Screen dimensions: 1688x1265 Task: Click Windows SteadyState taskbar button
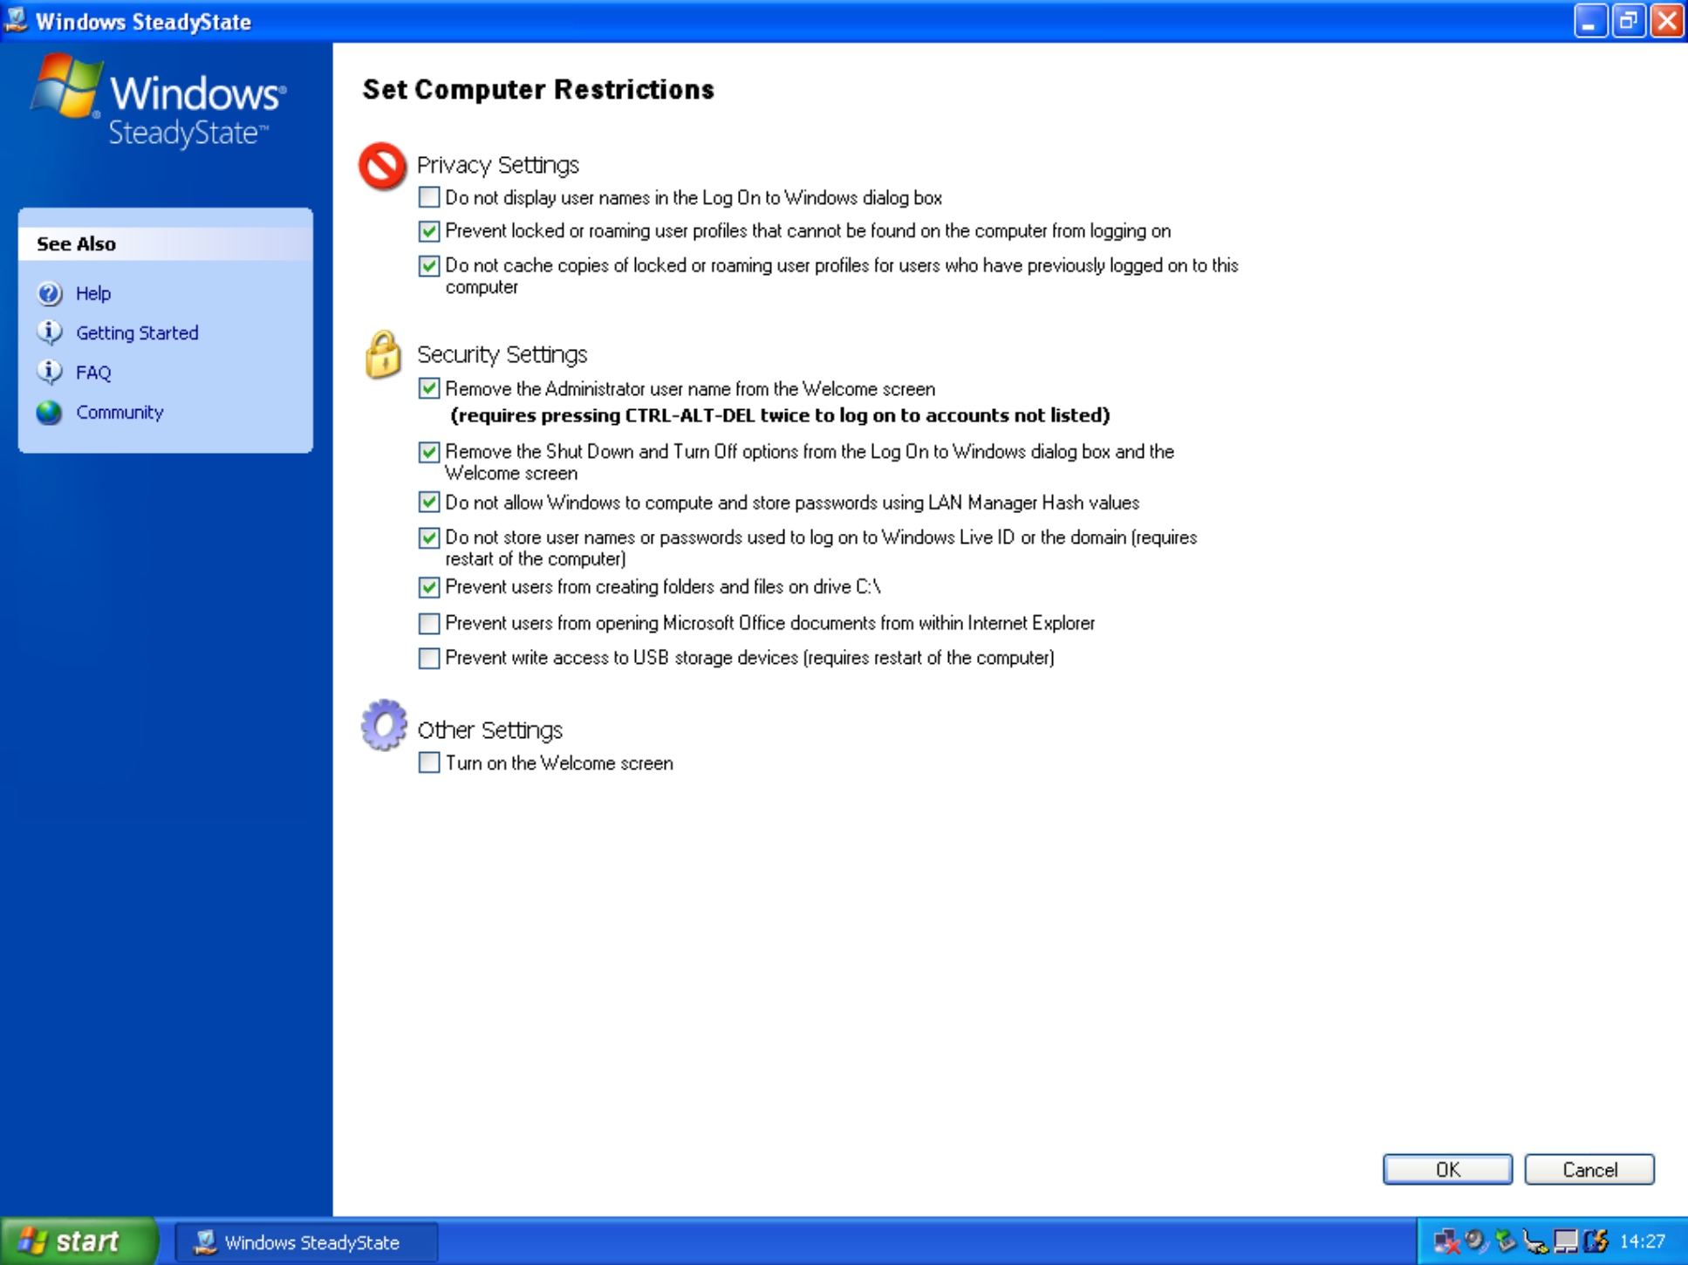290,1241
